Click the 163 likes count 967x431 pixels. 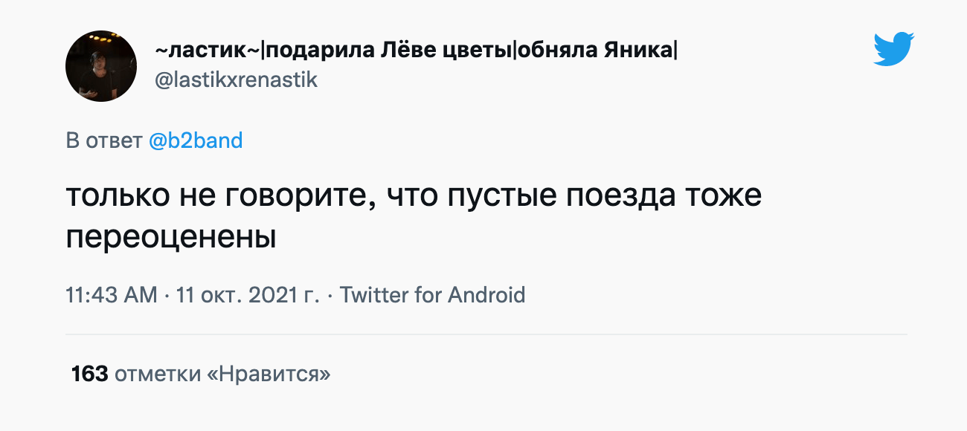pos(90,374)
